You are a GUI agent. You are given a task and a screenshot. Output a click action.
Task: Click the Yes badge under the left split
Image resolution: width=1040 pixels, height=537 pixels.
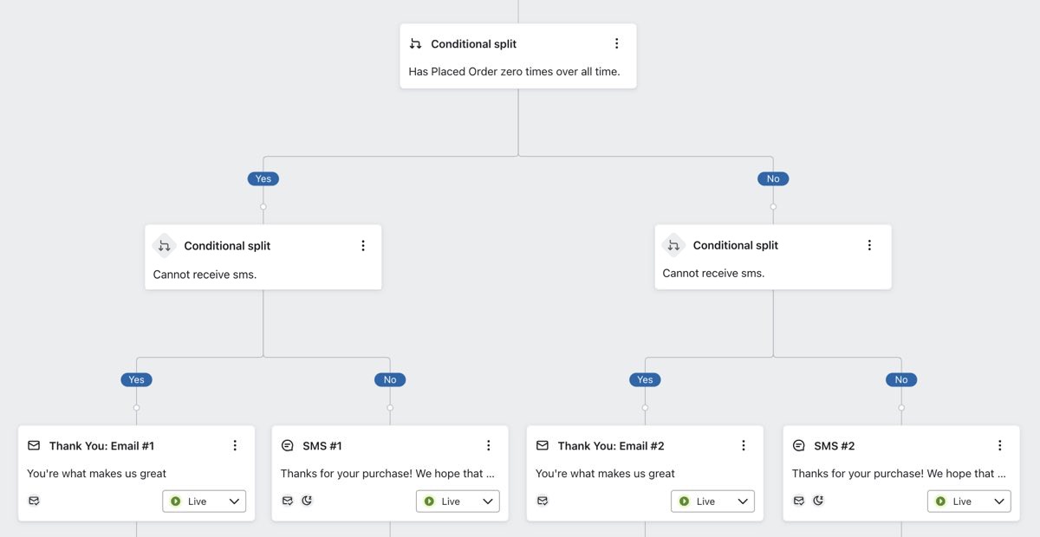click(136, 379)
